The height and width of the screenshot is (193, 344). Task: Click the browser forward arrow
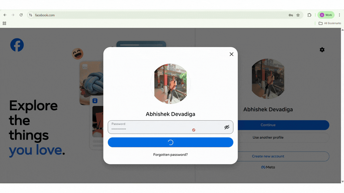point(13,15)
